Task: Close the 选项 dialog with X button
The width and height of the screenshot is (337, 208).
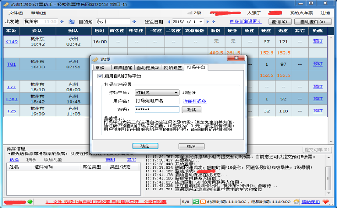Action: tap(236, 59)
